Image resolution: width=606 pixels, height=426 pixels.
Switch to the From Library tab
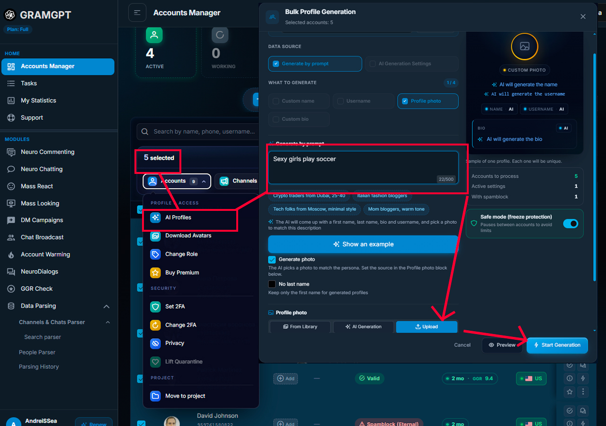(x=301, y=326)
